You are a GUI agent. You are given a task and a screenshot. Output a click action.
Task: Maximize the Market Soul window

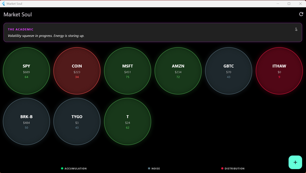[289, 3]
